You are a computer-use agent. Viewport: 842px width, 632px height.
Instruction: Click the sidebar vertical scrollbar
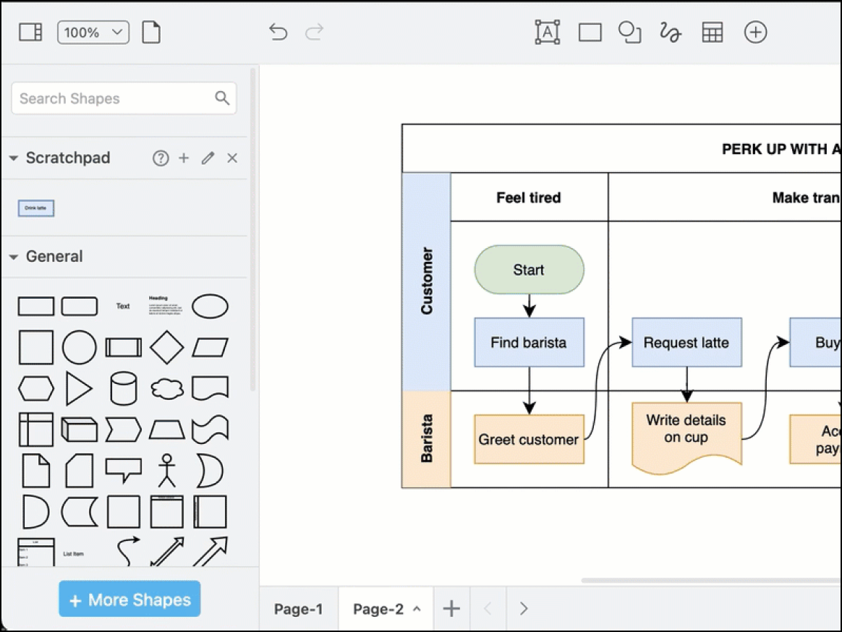[253, 230]
